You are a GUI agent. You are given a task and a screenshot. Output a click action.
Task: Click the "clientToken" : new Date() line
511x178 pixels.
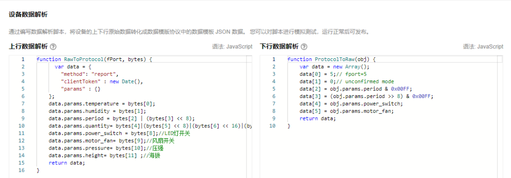coord(102,81)
